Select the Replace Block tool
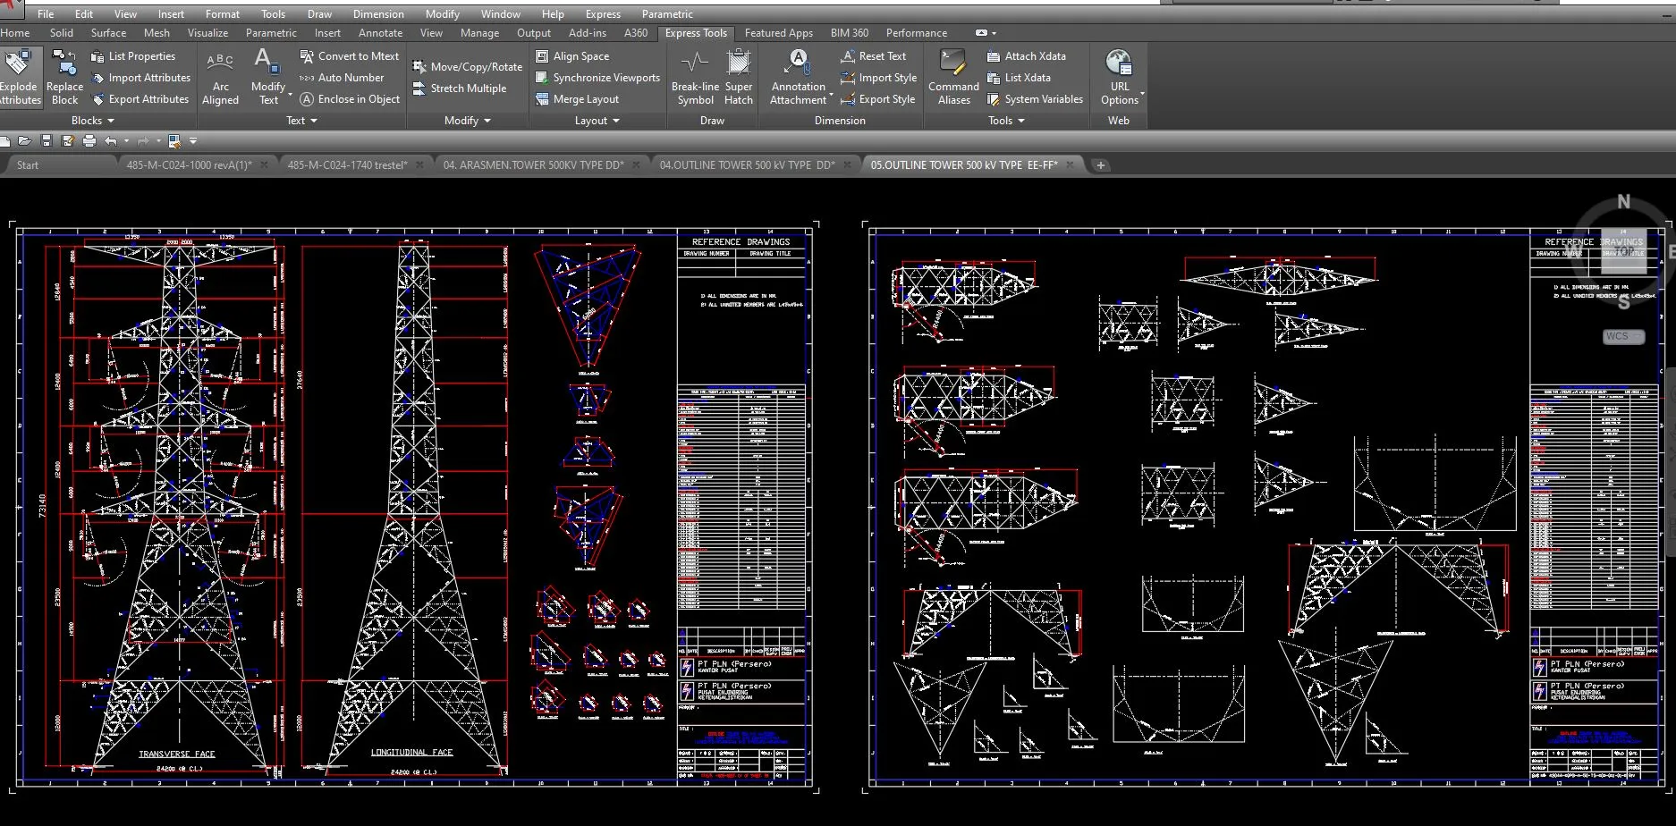Screen dimensions: 1676x826 pyautogui.click(x=64, y=64)
